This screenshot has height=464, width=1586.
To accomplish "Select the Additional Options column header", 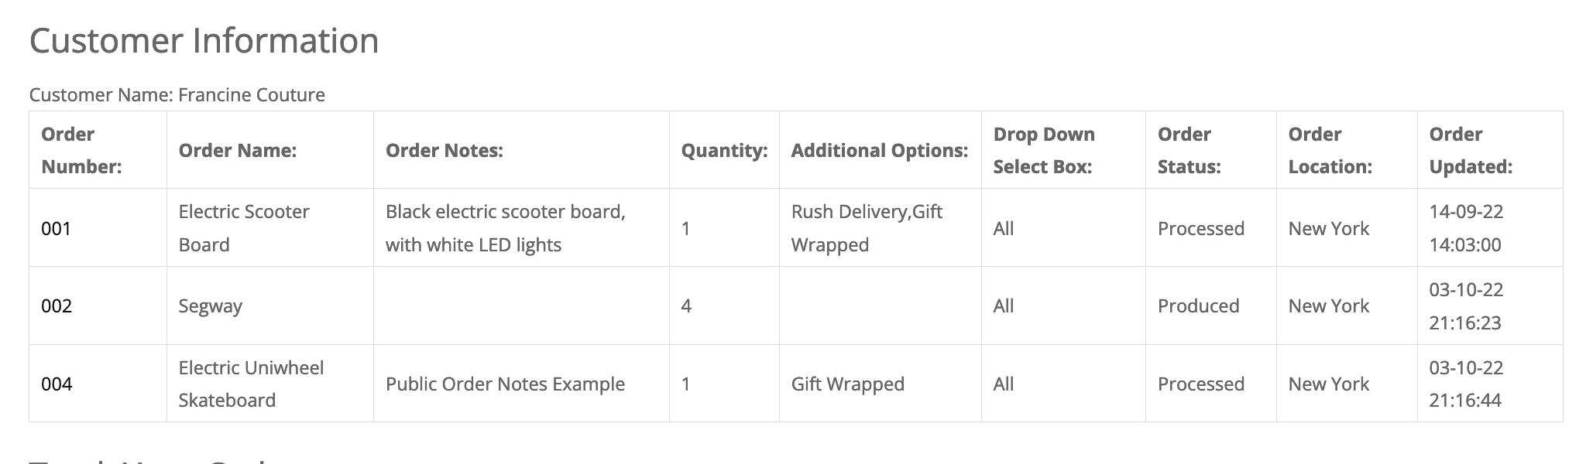I will pos(880,151).
